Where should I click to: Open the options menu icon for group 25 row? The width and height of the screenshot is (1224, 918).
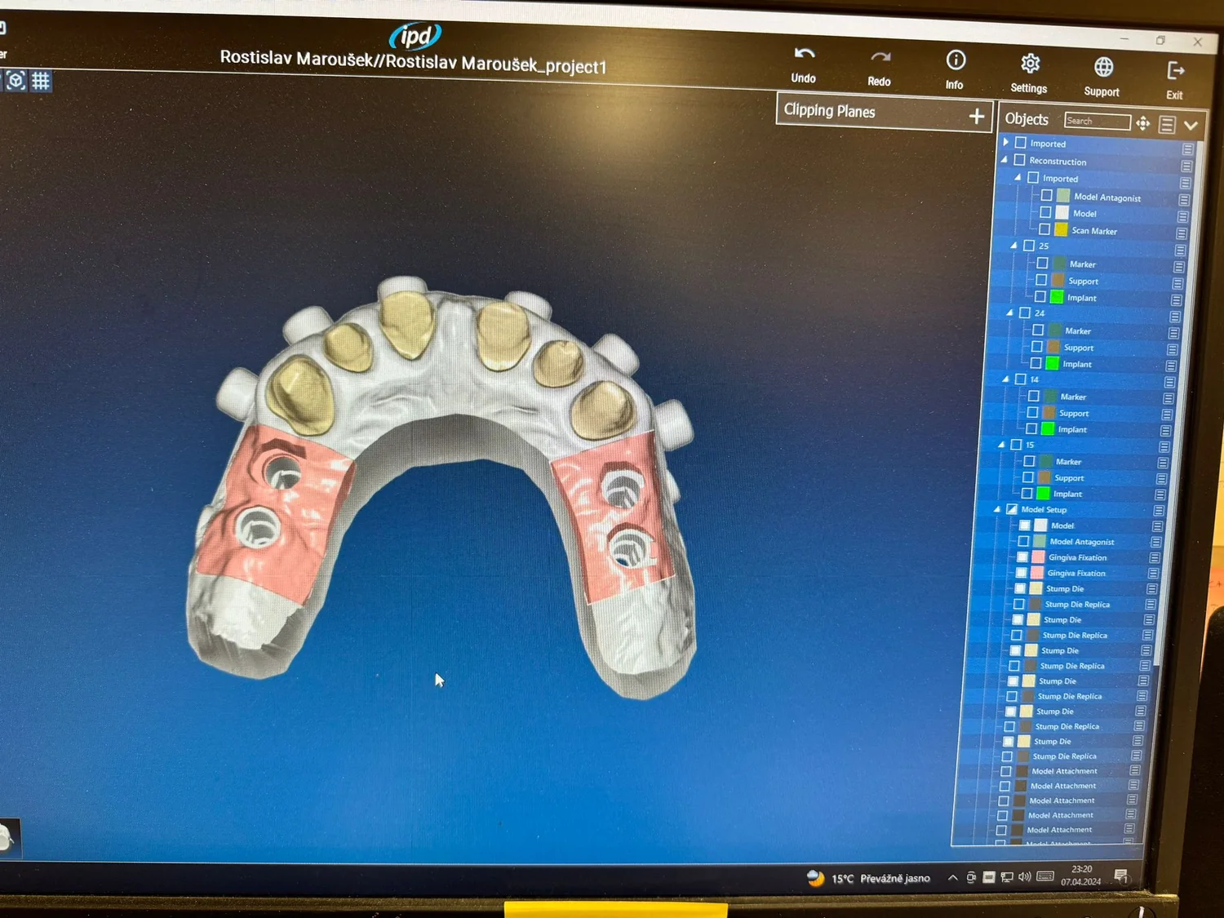pos(1180,251)
